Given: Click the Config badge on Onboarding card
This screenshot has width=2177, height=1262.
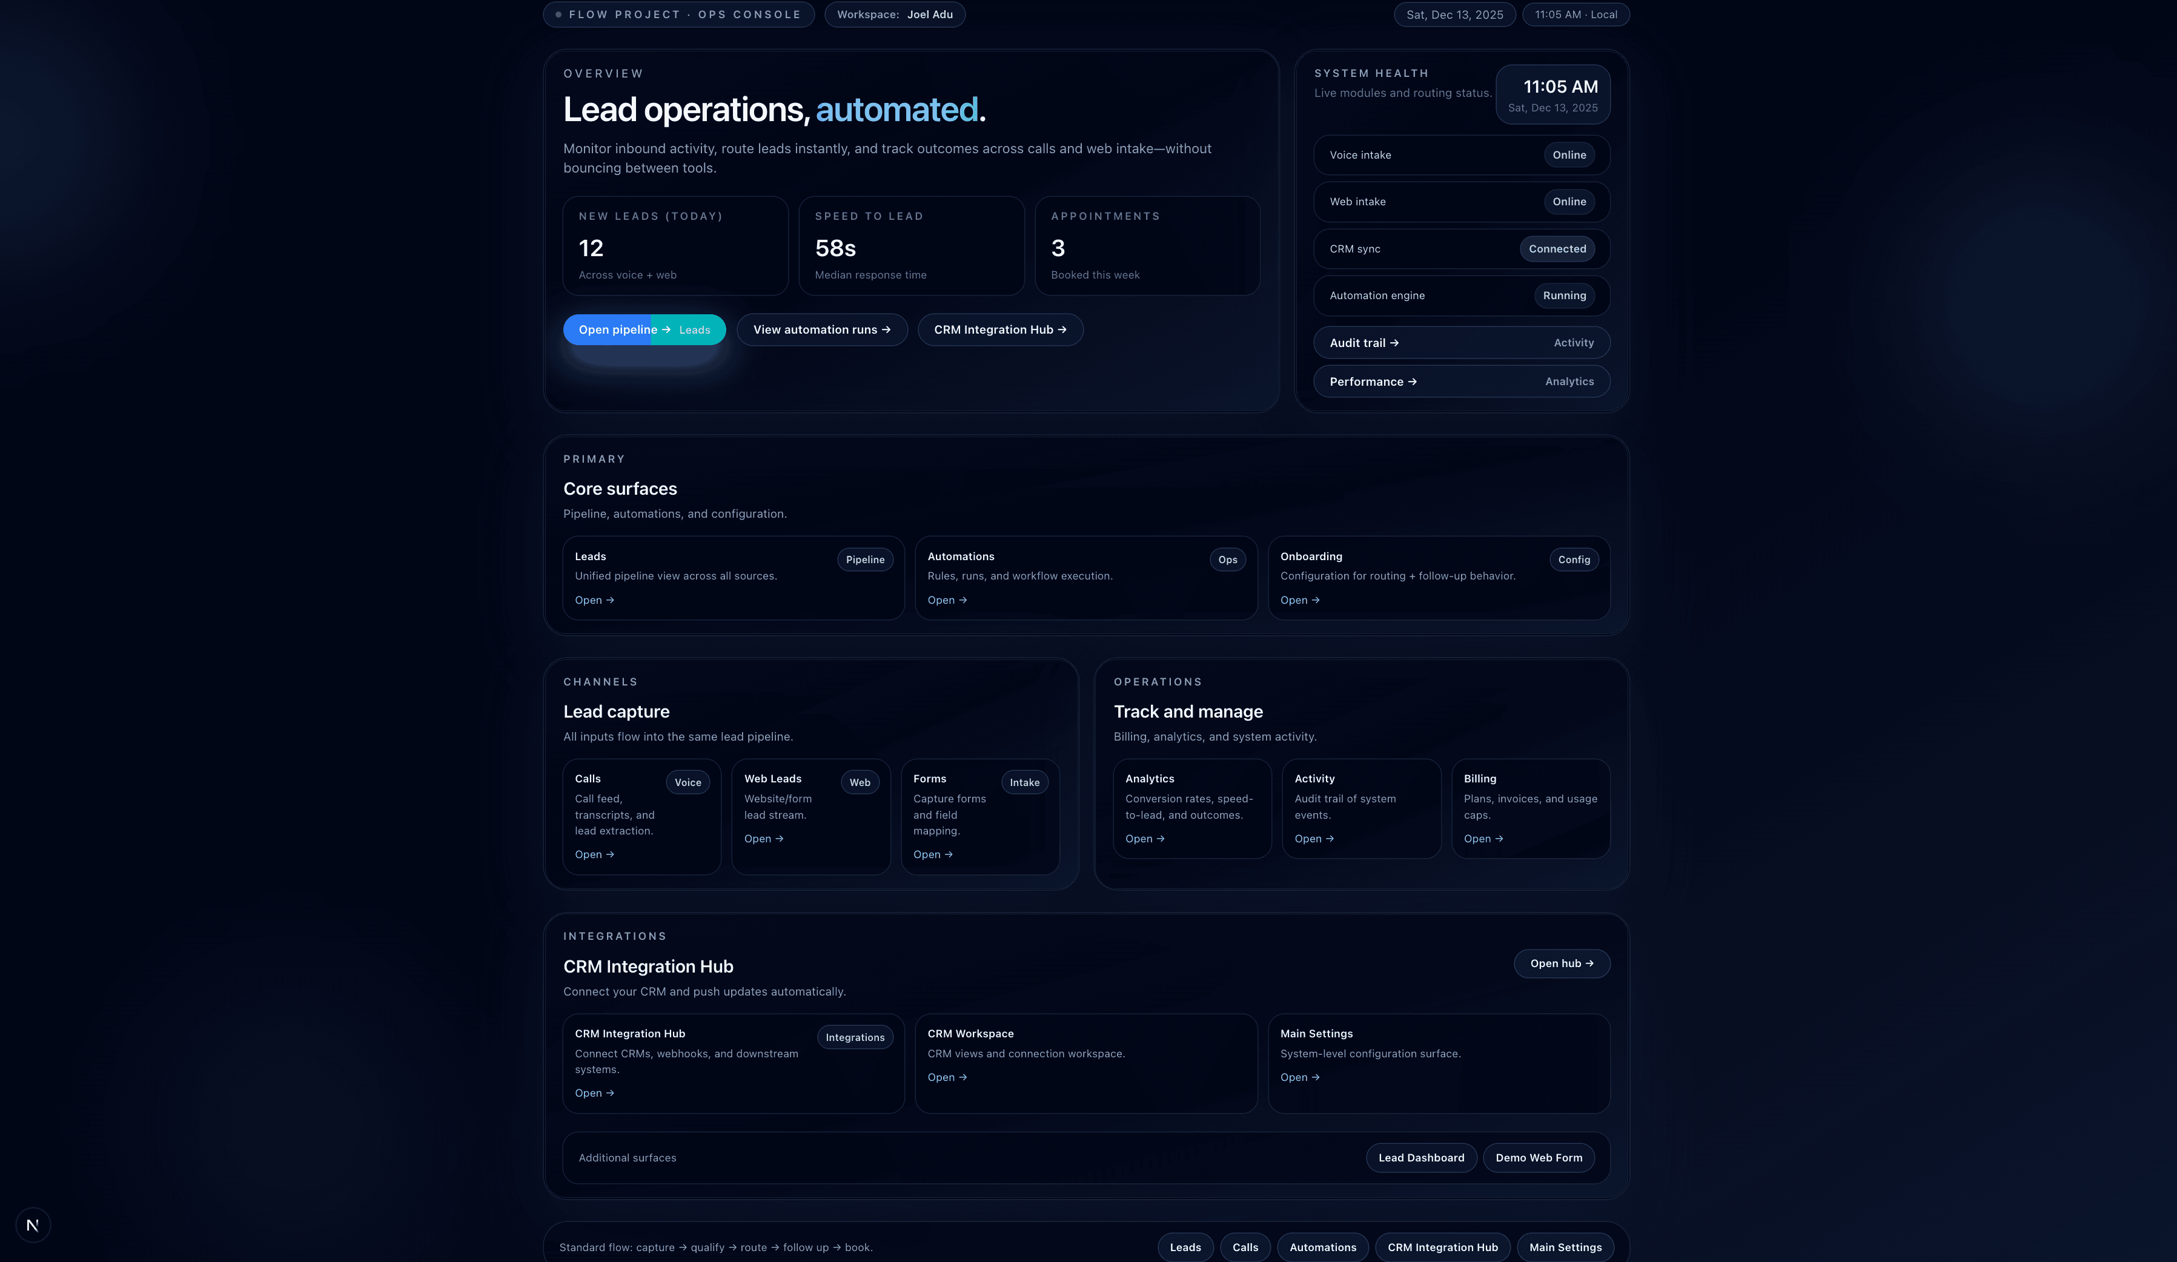Looking at the screenshot, I should click(1574, 559).
